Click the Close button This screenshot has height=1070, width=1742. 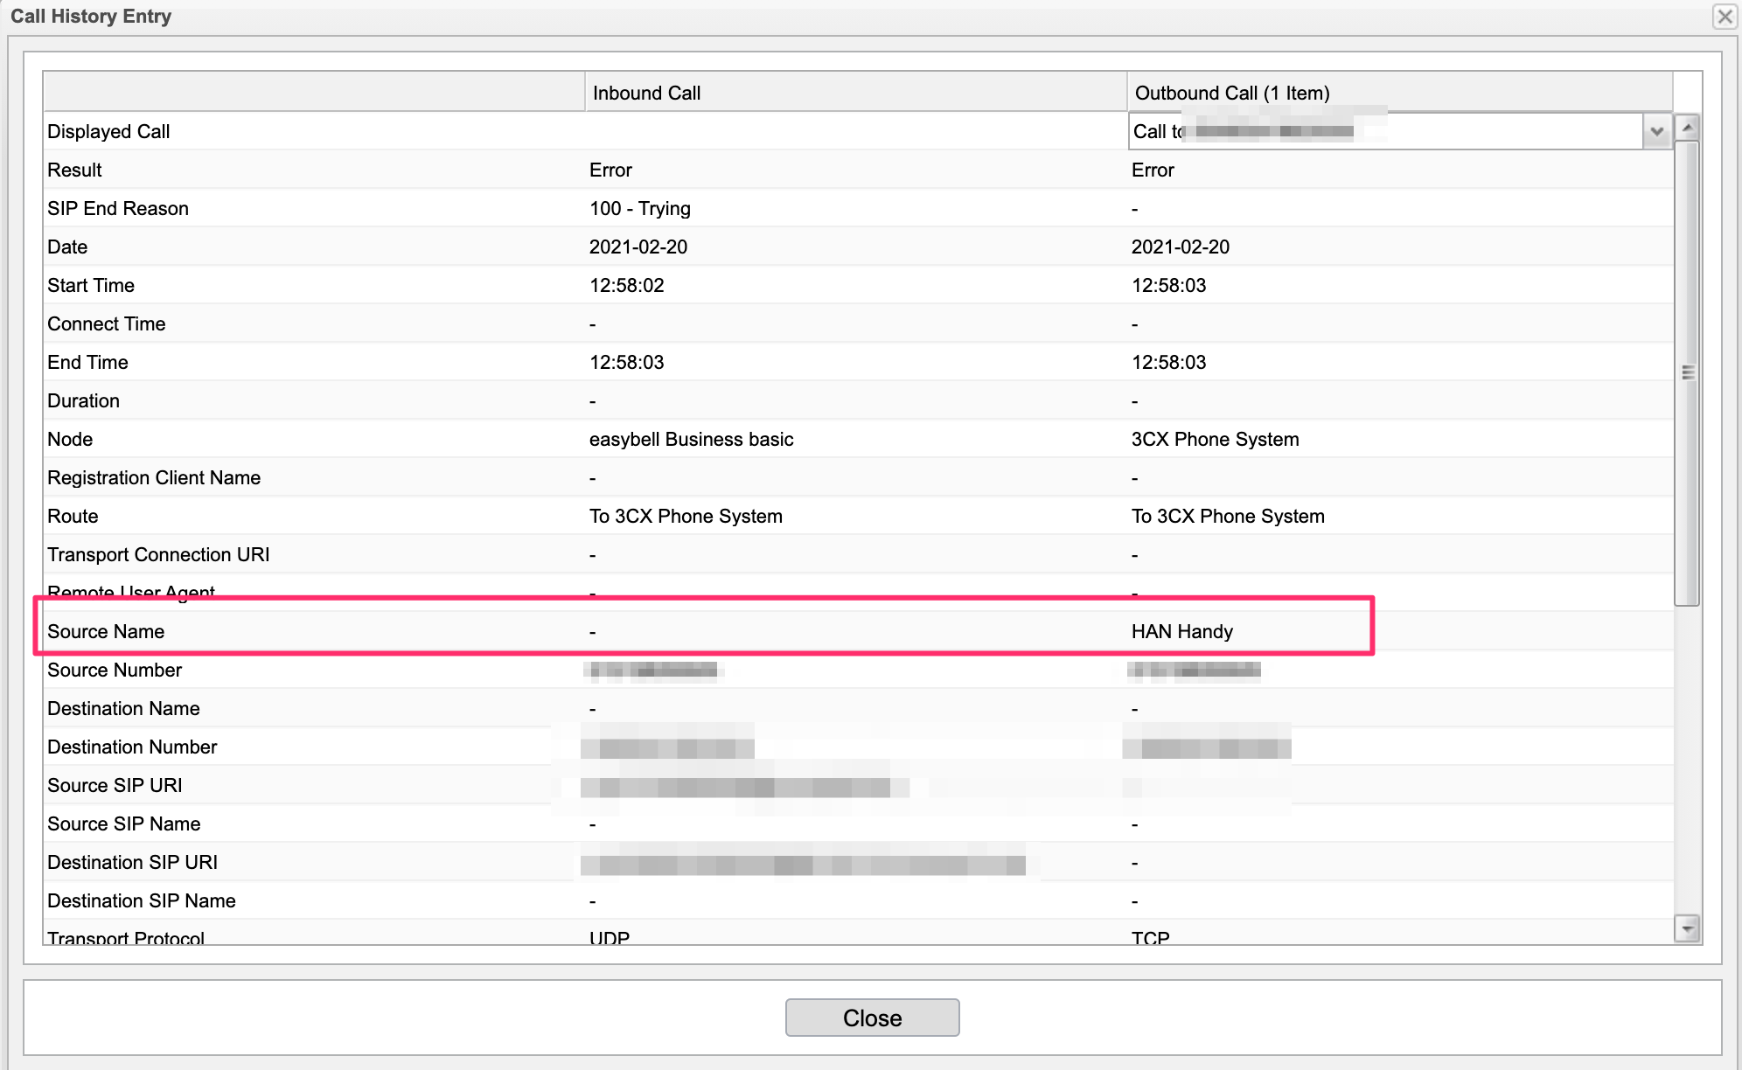click(x=872, y=1018)
